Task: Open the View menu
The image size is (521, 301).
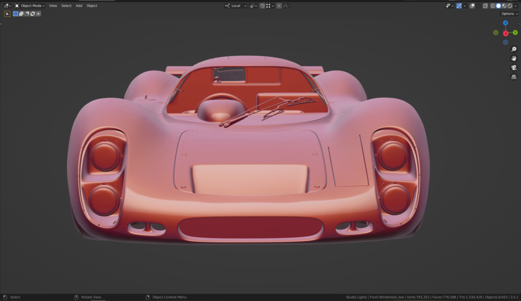Action: point(53,6)
